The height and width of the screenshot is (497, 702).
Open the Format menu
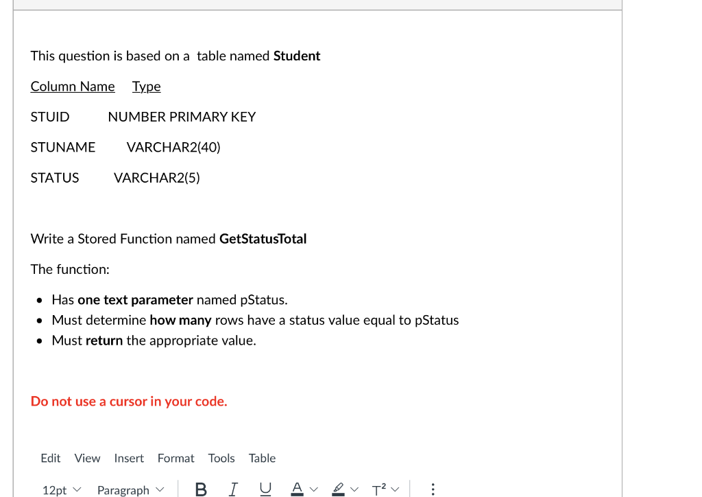[x=175, y=458]
